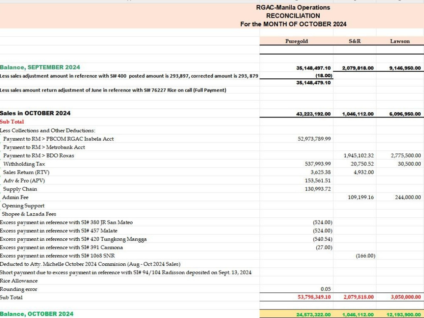Click the 'Opening Support' row label
The width and height of the screenshot is (424, 318).
tap(23, 206)
